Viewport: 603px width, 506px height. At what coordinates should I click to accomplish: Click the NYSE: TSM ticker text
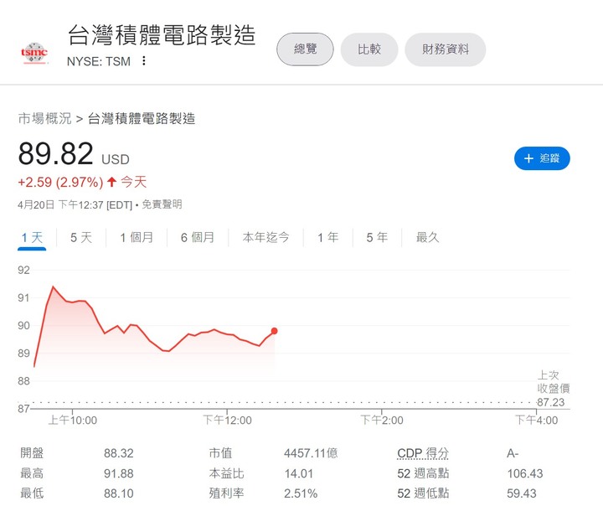(x=99, y=61)
